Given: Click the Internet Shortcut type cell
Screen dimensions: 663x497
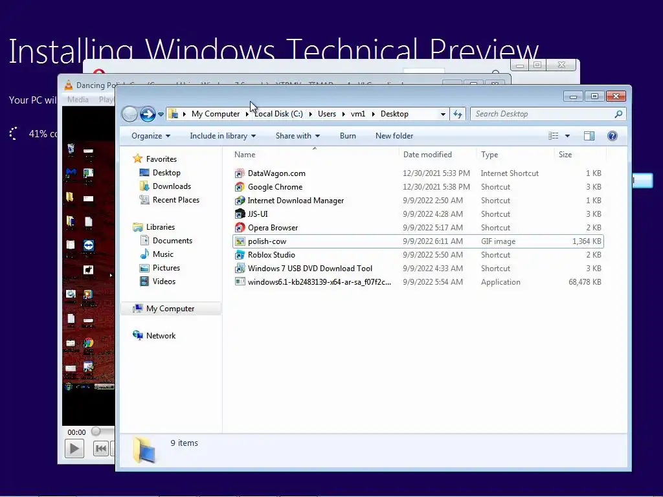Looking at the screenshot, I should tap(510, 173).
